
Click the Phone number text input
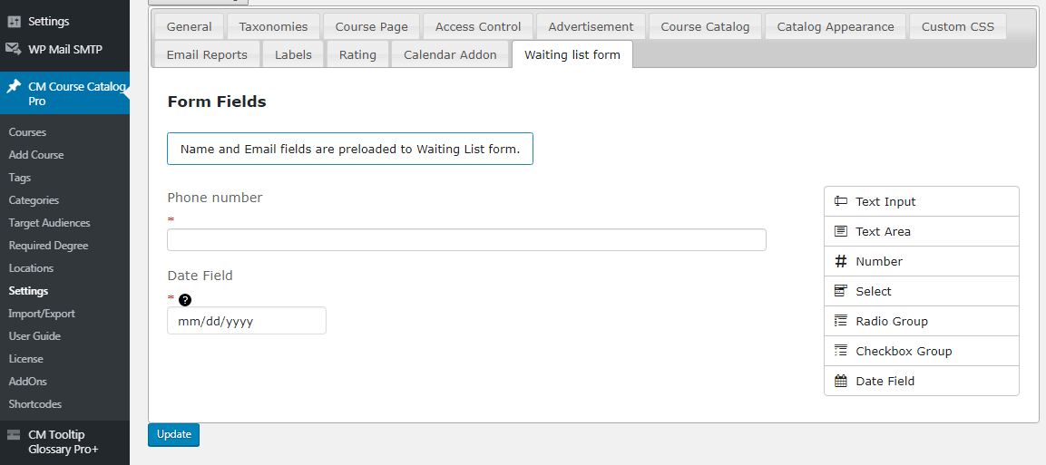[x=466, y=240]
